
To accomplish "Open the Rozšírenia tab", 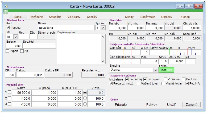I will [36, 17].
